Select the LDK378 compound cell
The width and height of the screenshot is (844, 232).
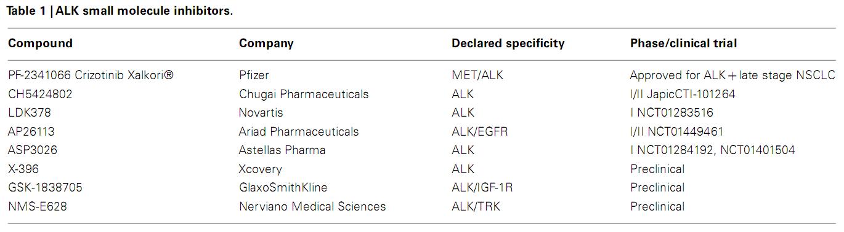(30, 113)
